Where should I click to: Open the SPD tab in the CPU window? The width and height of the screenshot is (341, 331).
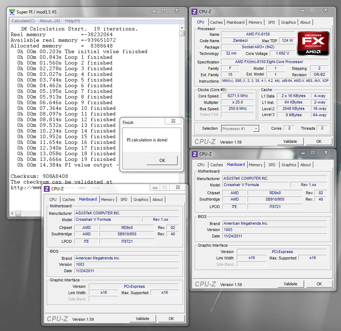tap(271, 22)
